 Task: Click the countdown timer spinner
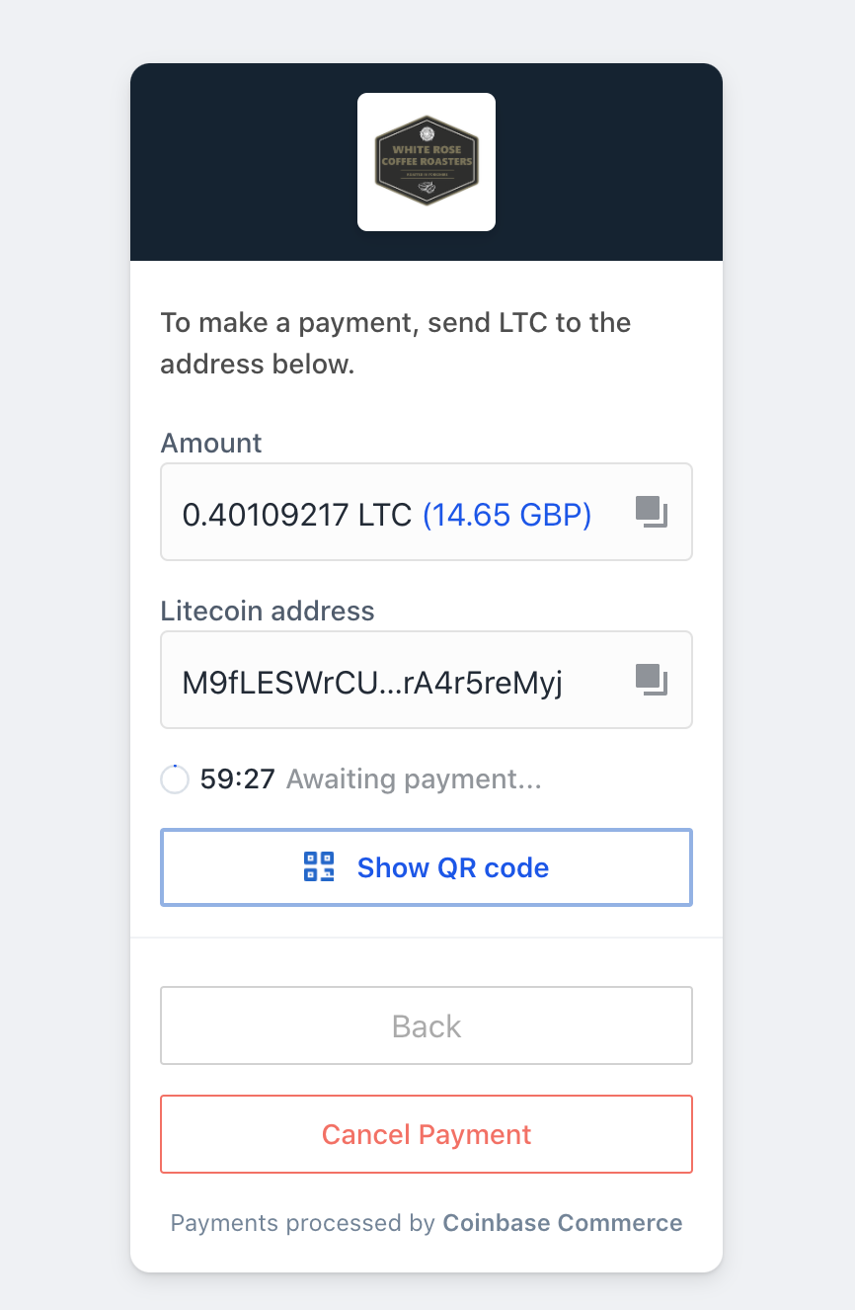point(174,779)
